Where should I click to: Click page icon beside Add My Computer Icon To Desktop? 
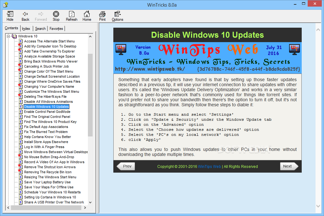(x=20, y=46)
